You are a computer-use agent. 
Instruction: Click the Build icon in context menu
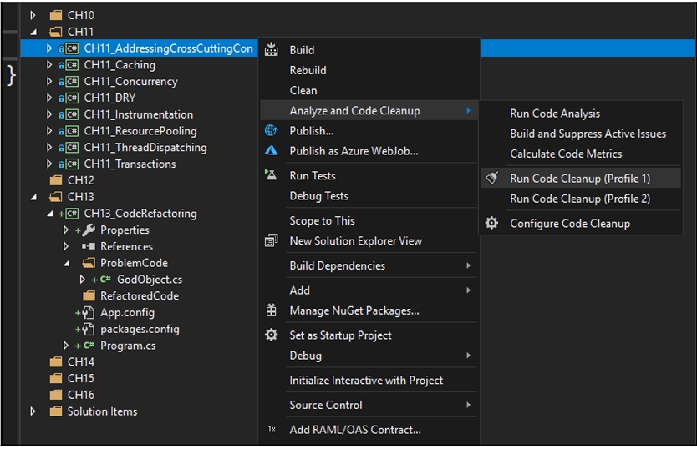pos(271,50)
